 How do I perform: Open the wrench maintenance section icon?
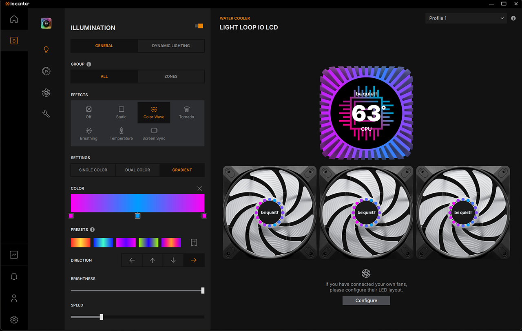[x=46, y=114]
